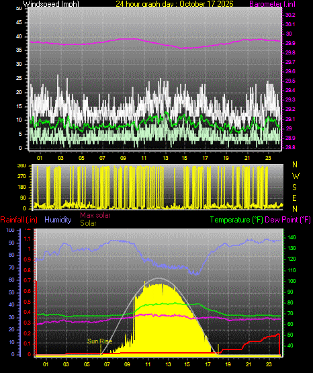Click humidity axis value "60" in blue
The image size is (313, 373).
11,280
